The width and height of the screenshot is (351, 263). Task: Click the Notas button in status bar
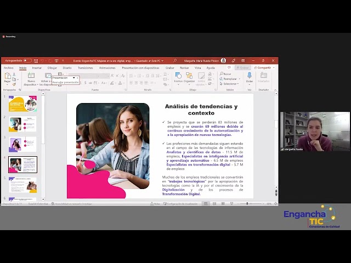tap(155, 204)
